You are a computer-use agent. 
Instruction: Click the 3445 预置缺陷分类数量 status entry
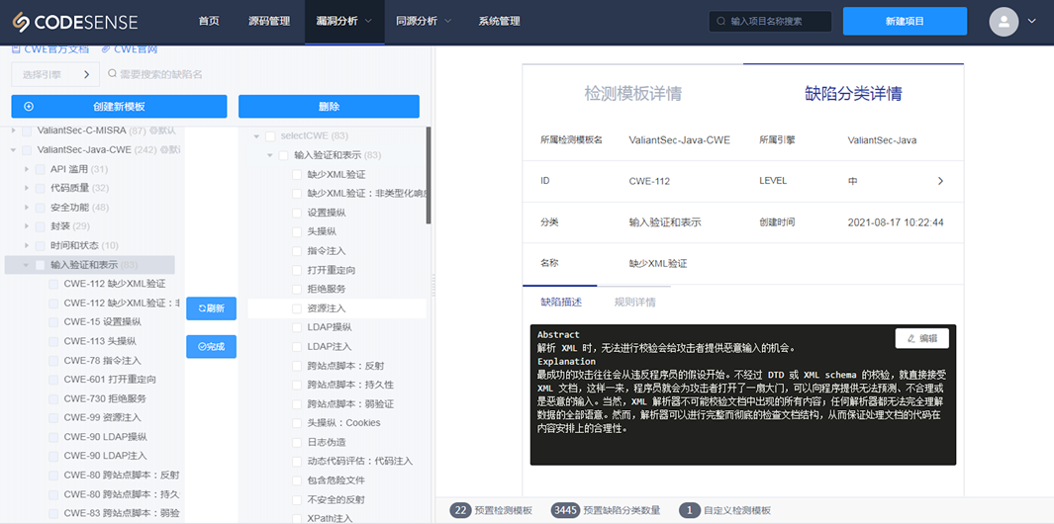[605, 510]
